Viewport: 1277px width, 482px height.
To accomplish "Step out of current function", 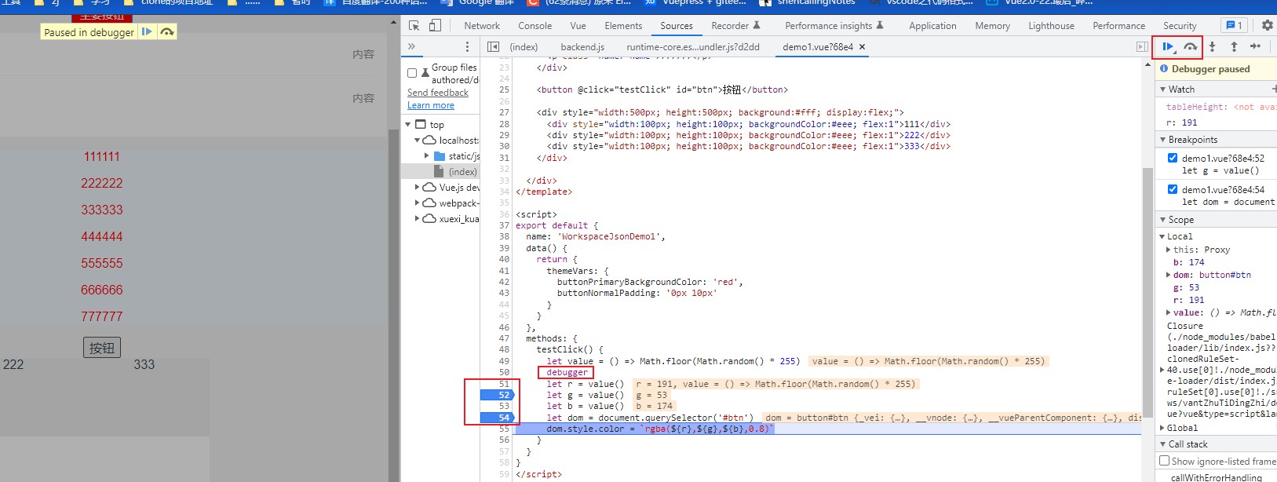I will [x=1234, y=47].
